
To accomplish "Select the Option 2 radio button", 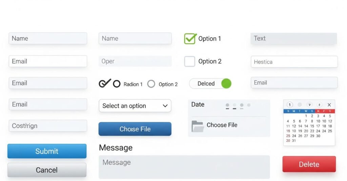I will [x=151, y=84].
